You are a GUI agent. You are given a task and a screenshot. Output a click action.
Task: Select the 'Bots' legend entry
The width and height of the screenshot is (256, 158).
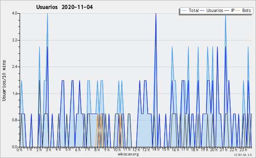(243, 10)
